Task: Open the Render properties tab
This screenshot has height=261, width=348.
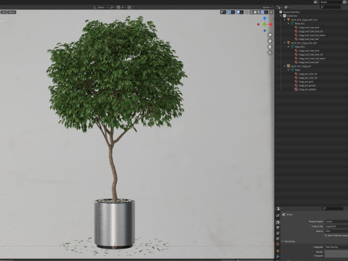Action: tap(278, 223)
